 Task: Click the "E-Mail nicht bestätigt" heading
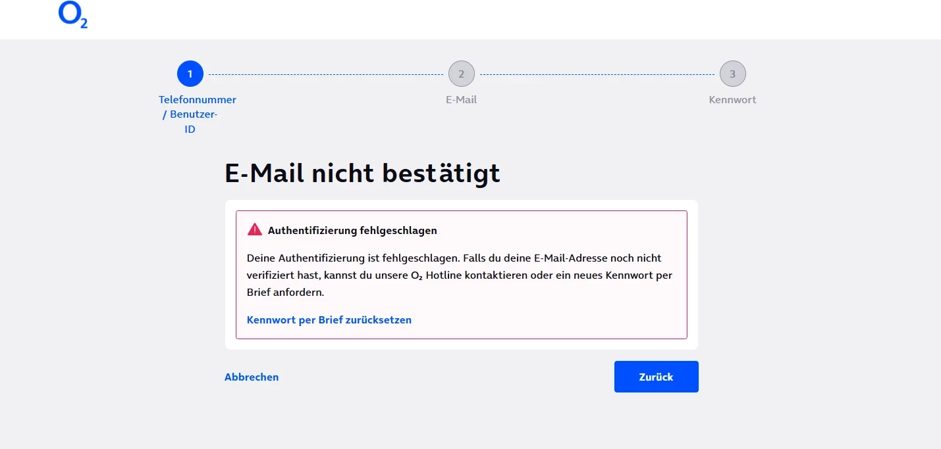362,174
